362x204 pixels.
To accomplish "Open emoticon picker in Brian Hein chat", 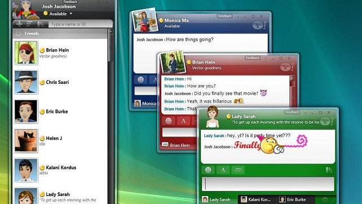I will [x=169, y=121].
